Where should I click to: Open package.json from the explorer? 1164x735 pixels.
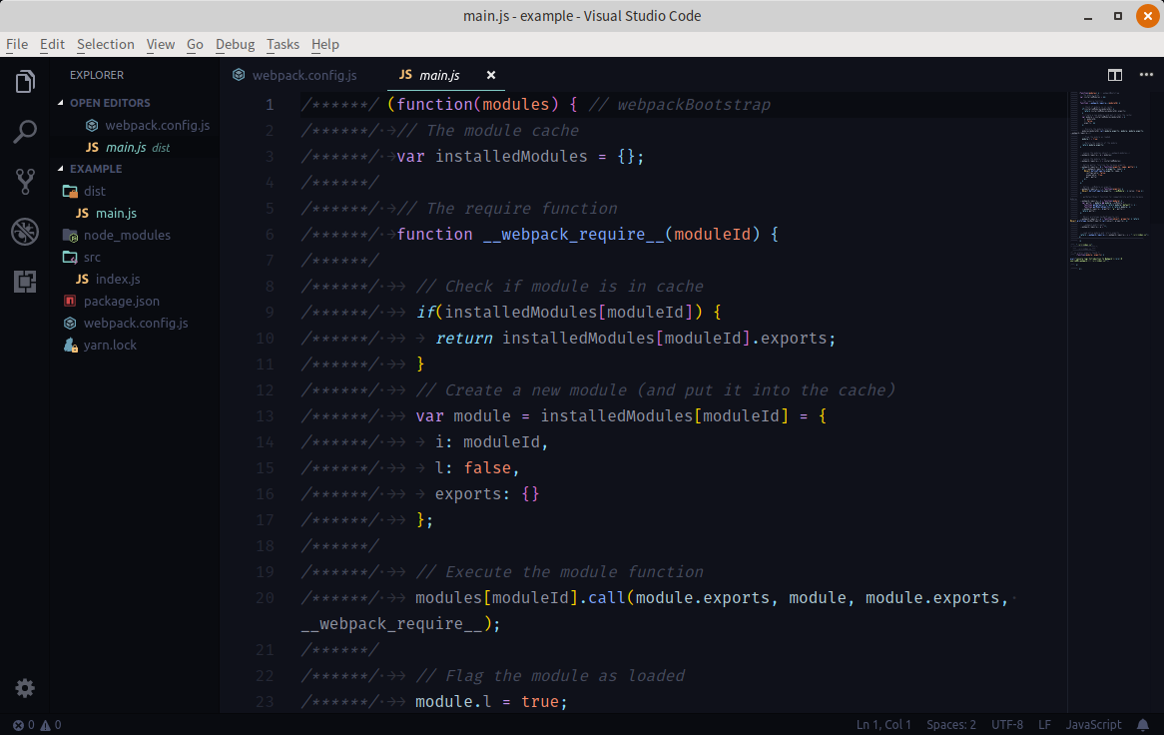(x=121, y=301)
